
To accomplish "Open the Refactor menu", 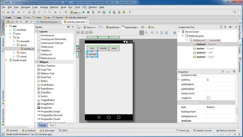I will click(54, 7).
